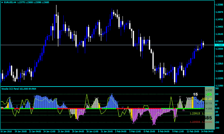The height and width of the screenshot is (134, 224).
Task: Click the white 15 bar counter
Action: tap(195, 94)
